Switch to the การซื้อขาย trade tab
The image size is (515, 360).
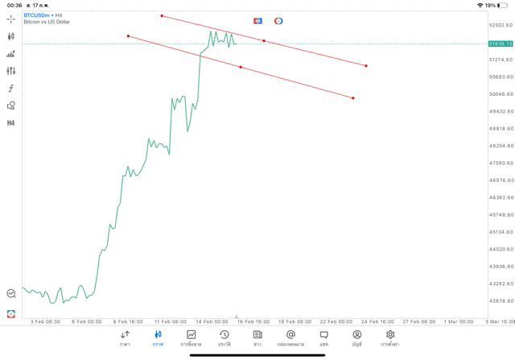tap(192, 337)
